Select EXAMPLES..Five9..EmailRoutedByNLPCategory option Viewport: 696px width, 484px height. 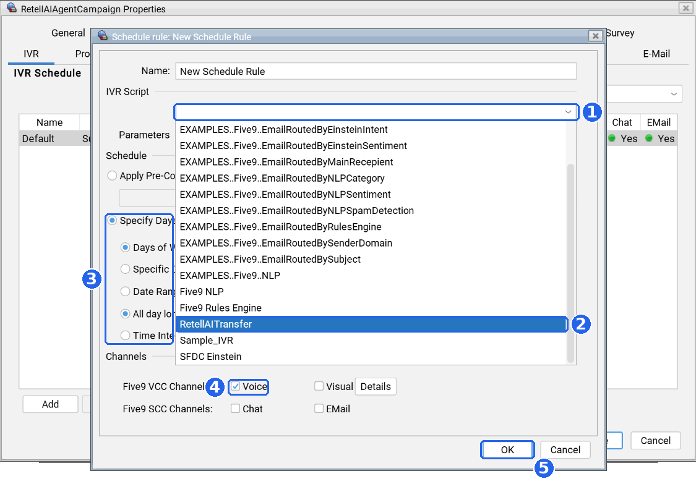point(371,179)
